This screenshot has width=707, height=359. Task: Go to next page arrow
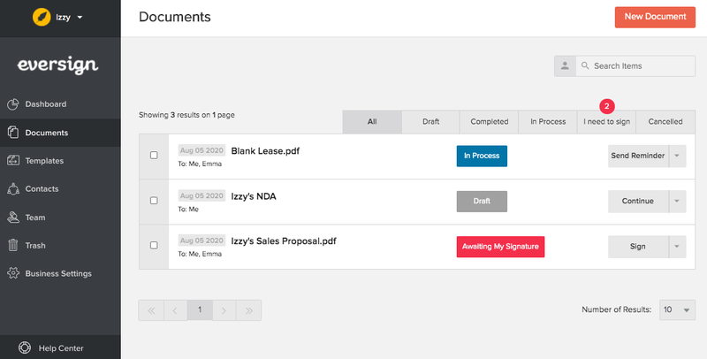click(224, 310)
